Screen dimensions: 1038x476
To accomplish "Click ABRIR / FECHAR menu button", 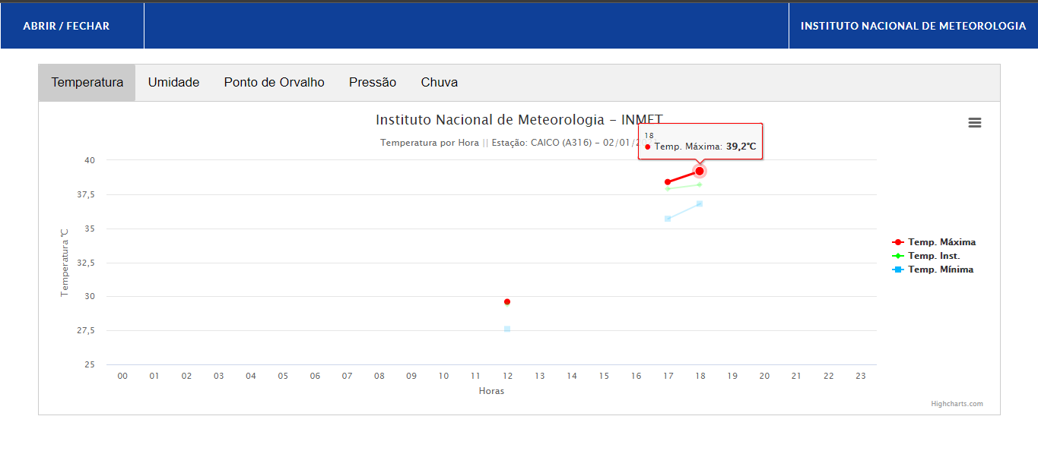I will pyautogui.click(x=66, y=26).
